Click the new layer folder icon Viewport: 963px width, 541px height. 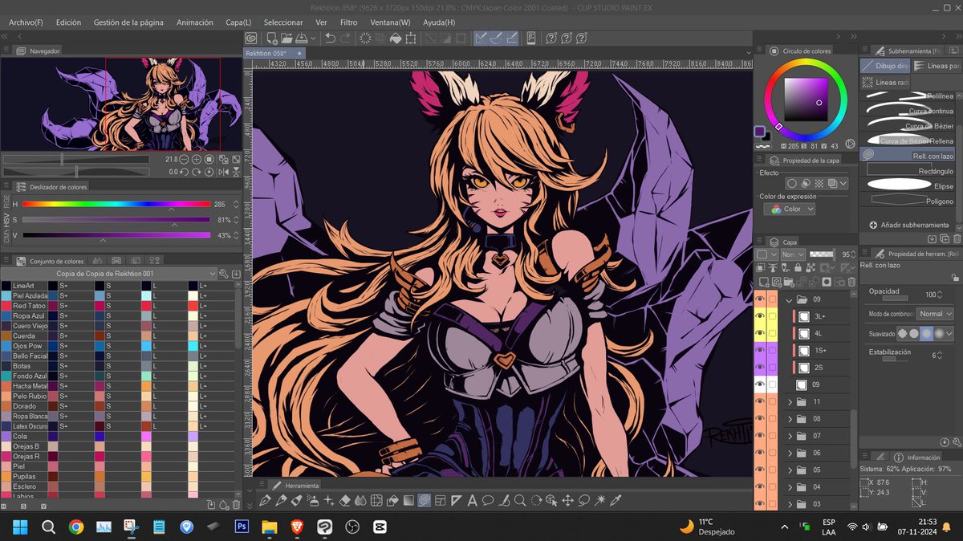[x=789, y=283]
